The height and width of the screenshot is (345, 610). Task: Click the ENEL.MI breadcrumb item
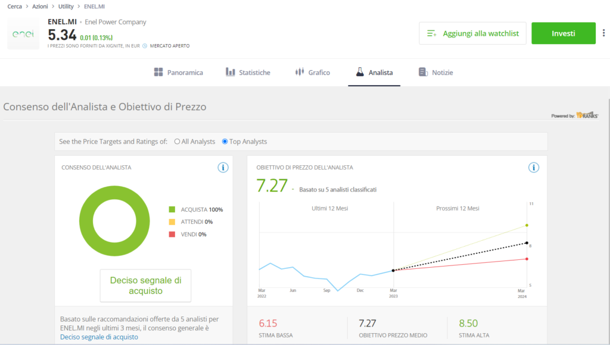click(x=94, y=7)
